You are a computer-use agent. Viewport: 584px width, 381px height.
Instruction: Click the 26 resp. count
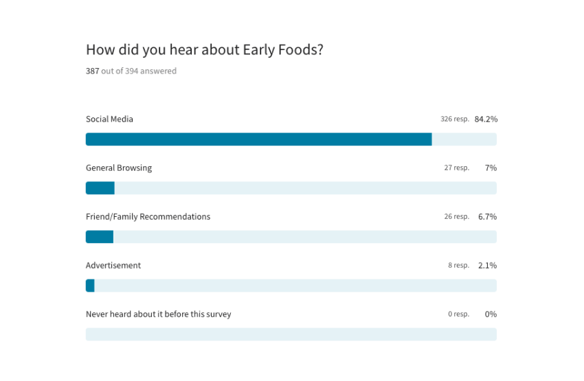456,216
